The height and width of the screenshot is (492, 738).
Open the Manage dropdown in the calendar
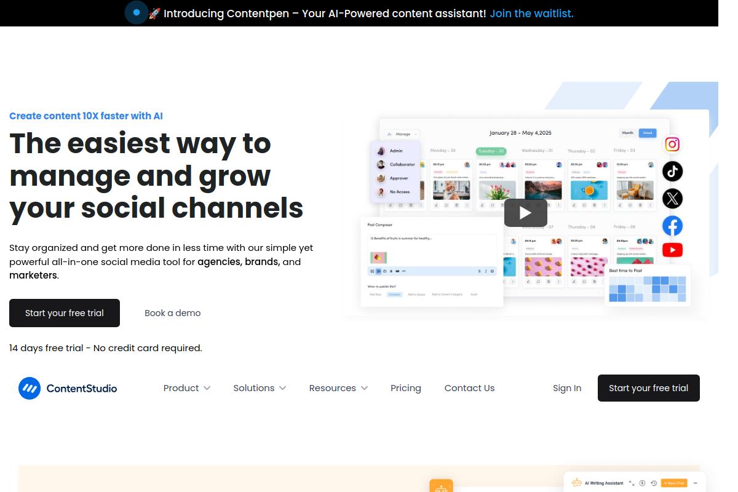[402, 134]
